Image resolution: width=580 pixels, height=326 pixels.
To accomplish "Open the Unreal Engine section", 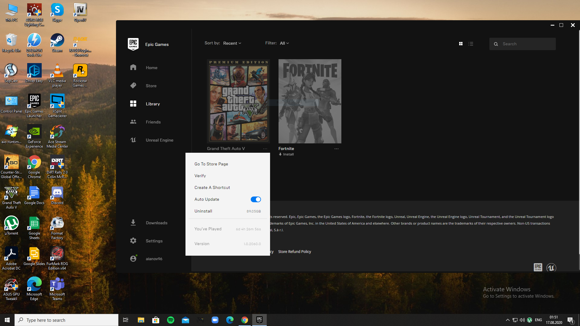I will pyautogui.click(x=159, y=140).
